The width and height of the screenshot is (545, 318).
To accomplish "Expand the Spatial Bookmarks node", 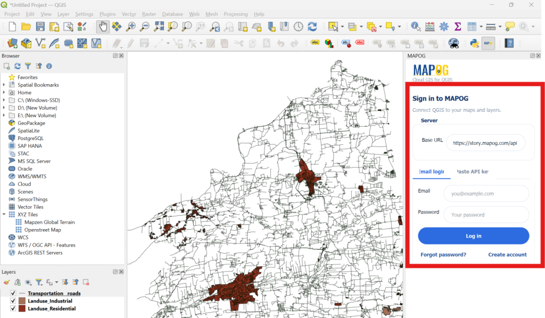I will (4, 85).
